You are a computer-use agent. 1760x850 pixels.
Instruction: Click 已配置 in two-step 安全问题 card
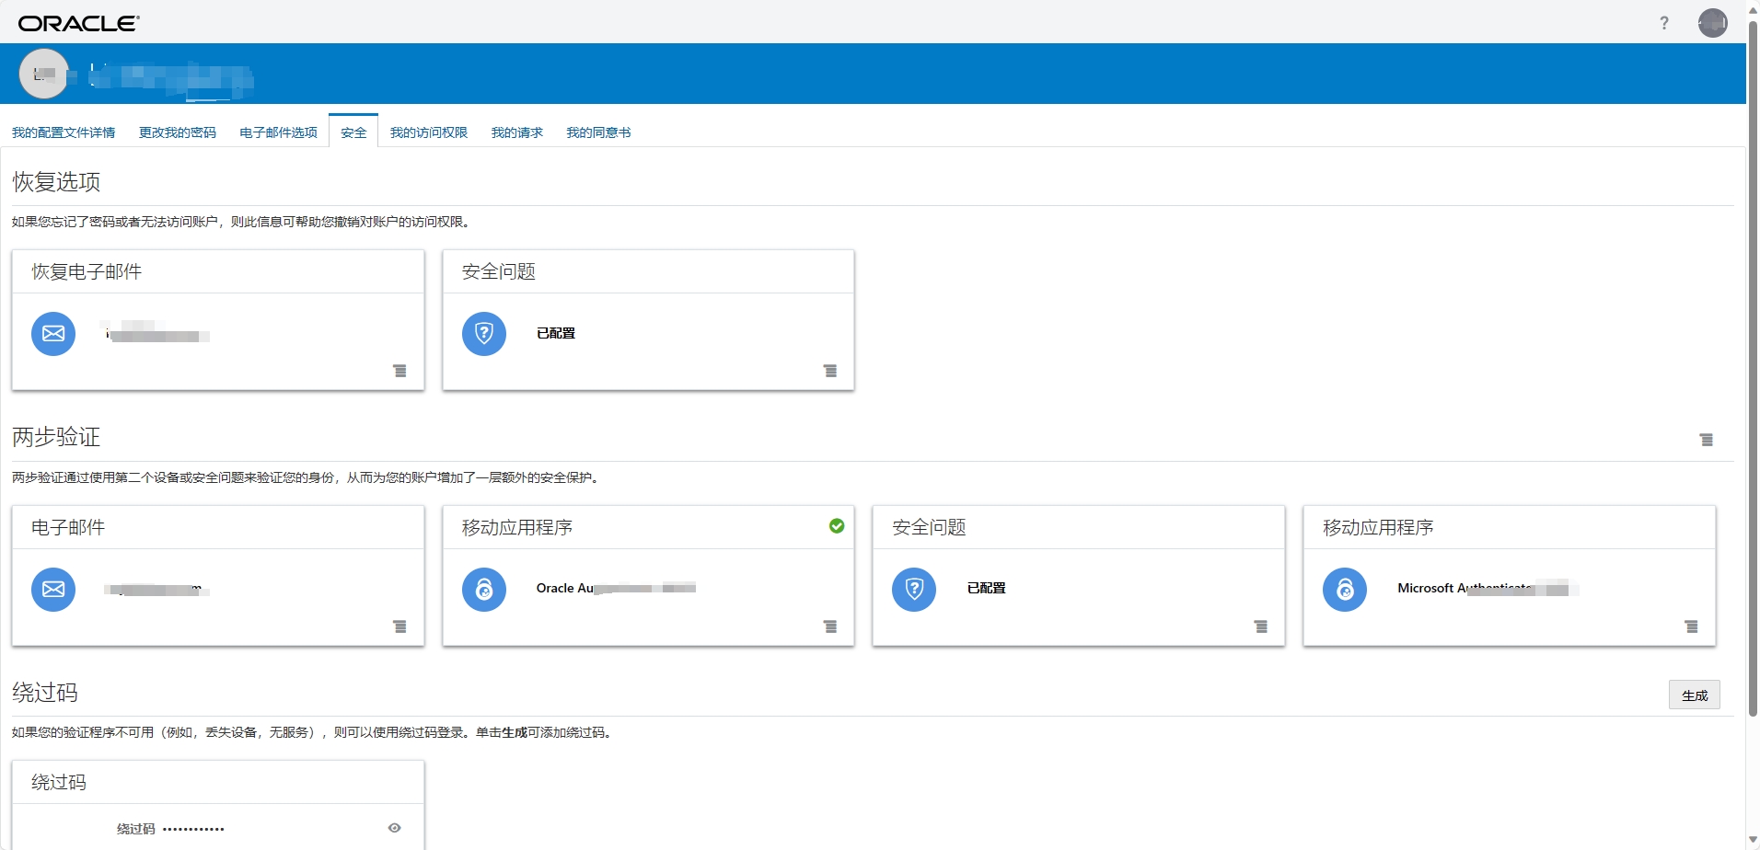[x=986, y=588]
